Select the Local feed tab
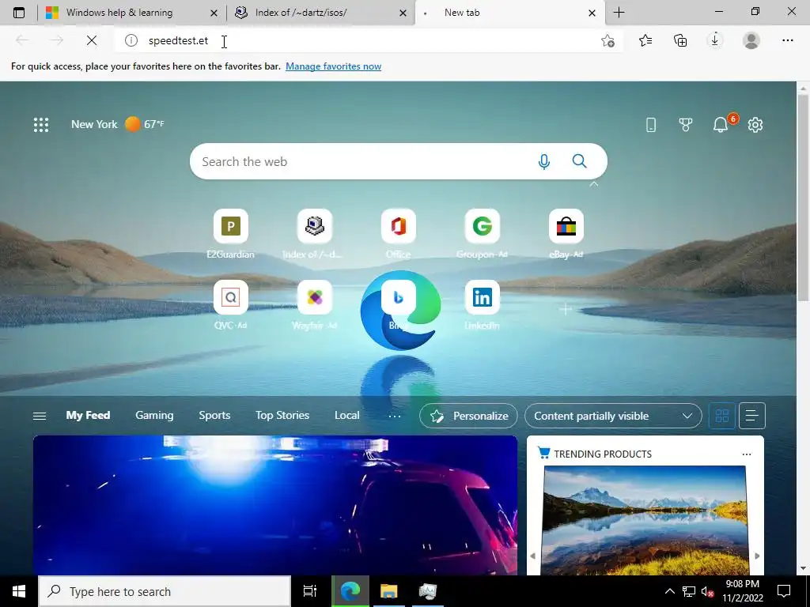The width and height of the screenshot is (810, 607). (x=346, y=415)
